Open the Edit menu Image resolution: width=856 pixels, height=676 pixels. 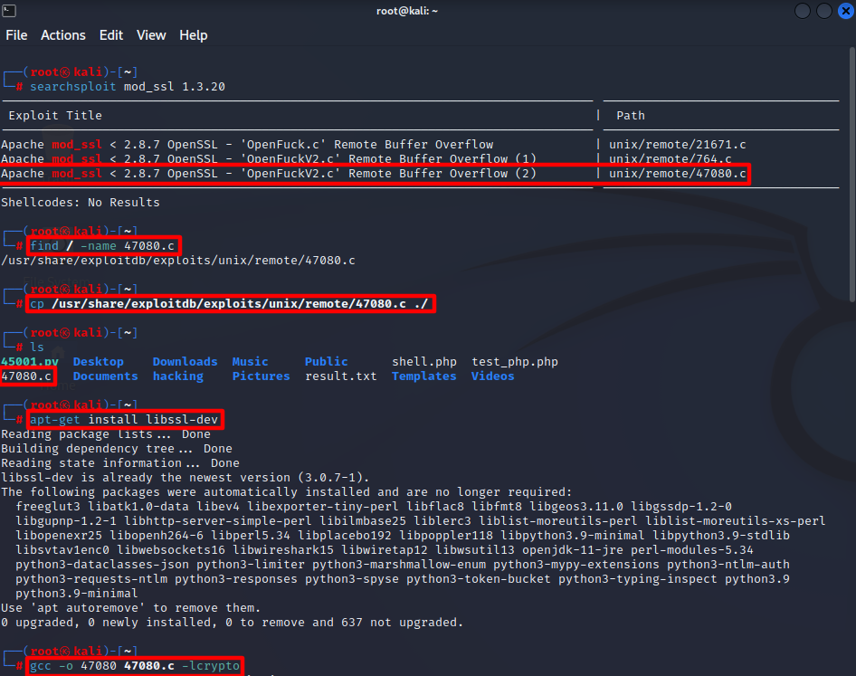click(111, 35)
